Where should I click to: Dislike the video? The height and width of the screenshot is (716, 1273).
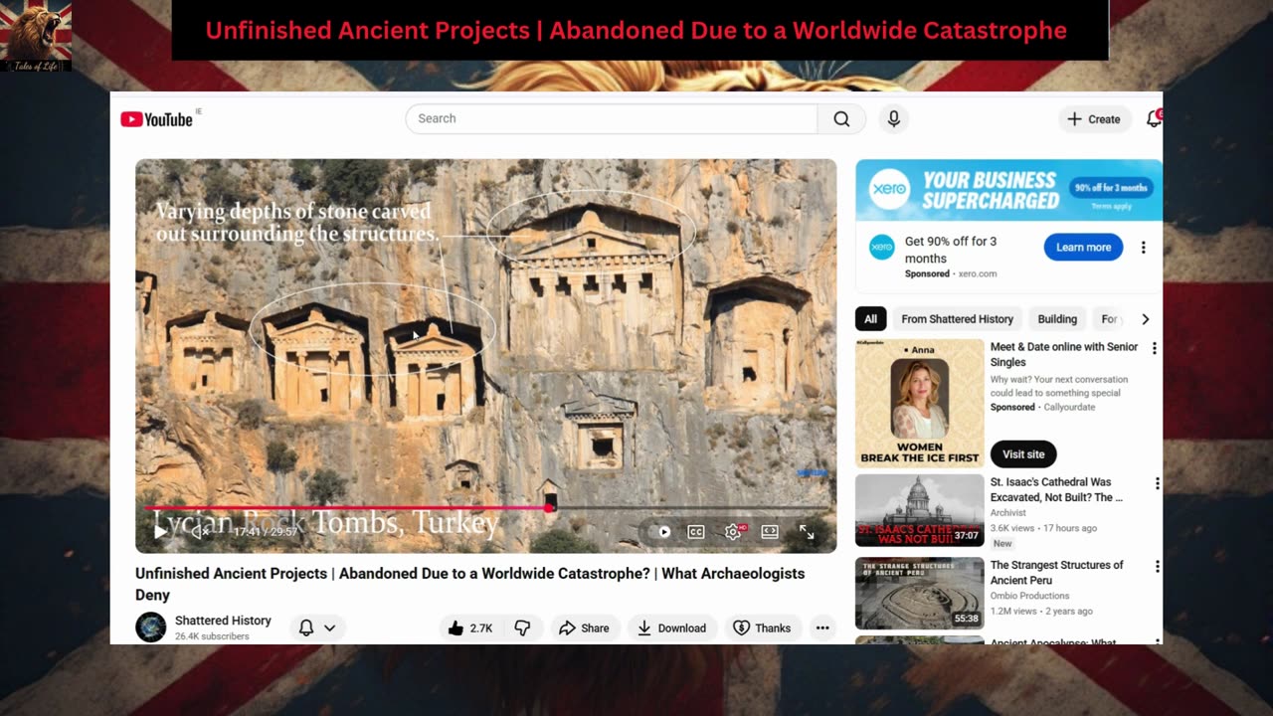522,627
